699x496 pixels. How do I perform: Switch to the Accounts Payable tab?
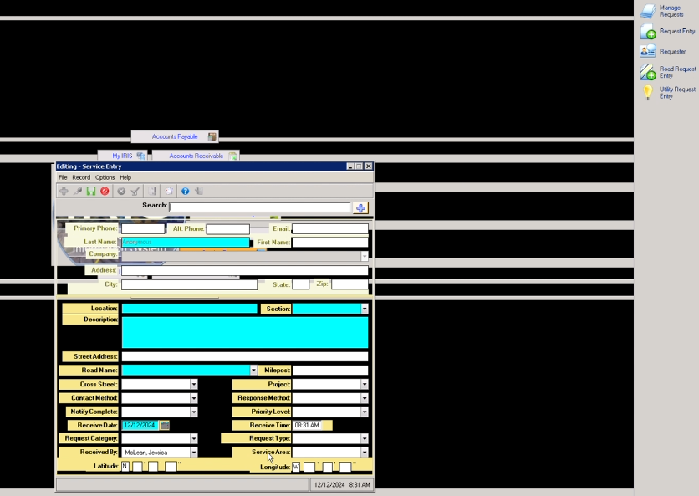[x=175, y=136]
